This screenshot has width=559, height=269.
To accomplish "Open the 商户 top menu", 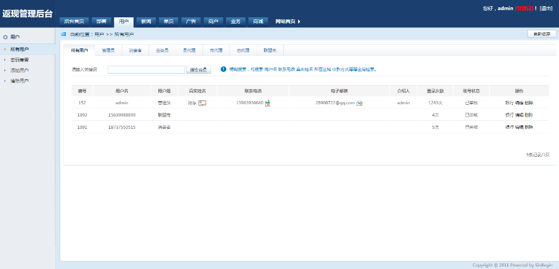I will 213,21.
